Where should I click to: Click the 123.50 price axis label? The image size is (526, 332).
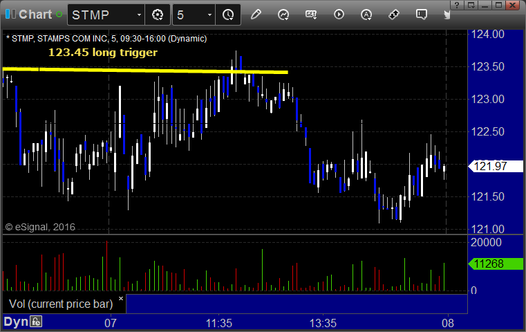click(x=488, y=67)
